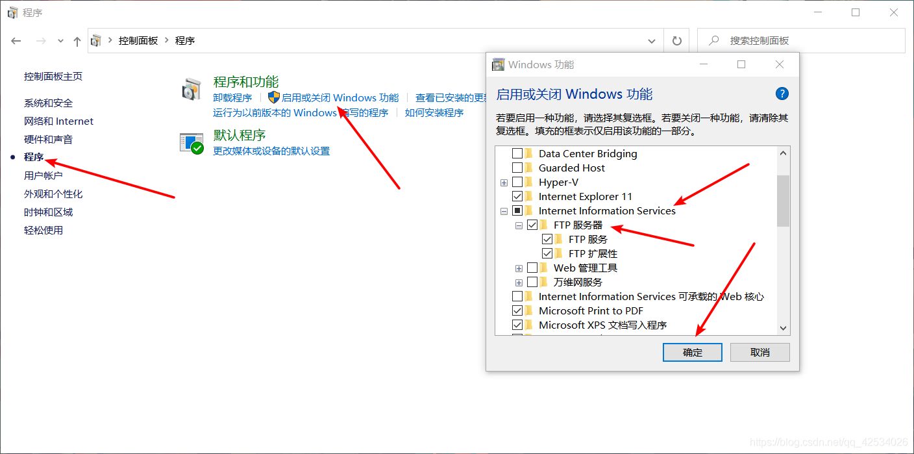This screenshot has width=914, height=454.
Task: Click the feature list scroll up arrow
Action: [783, 153]
